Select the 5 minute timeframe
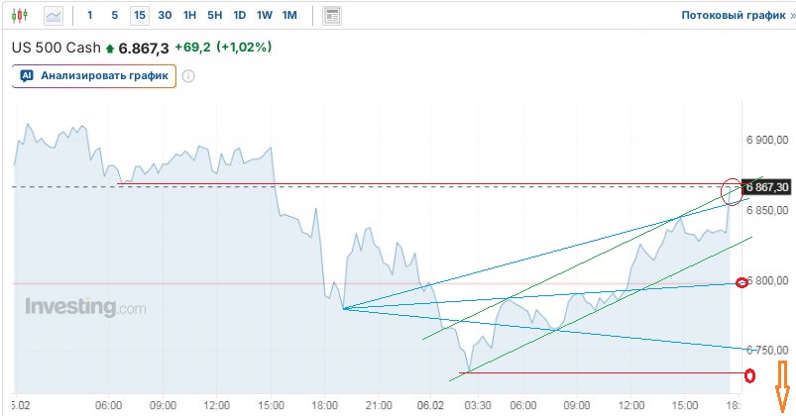This screenshot has height=416, width=796. pyautogui.click(x=114, y=16)
